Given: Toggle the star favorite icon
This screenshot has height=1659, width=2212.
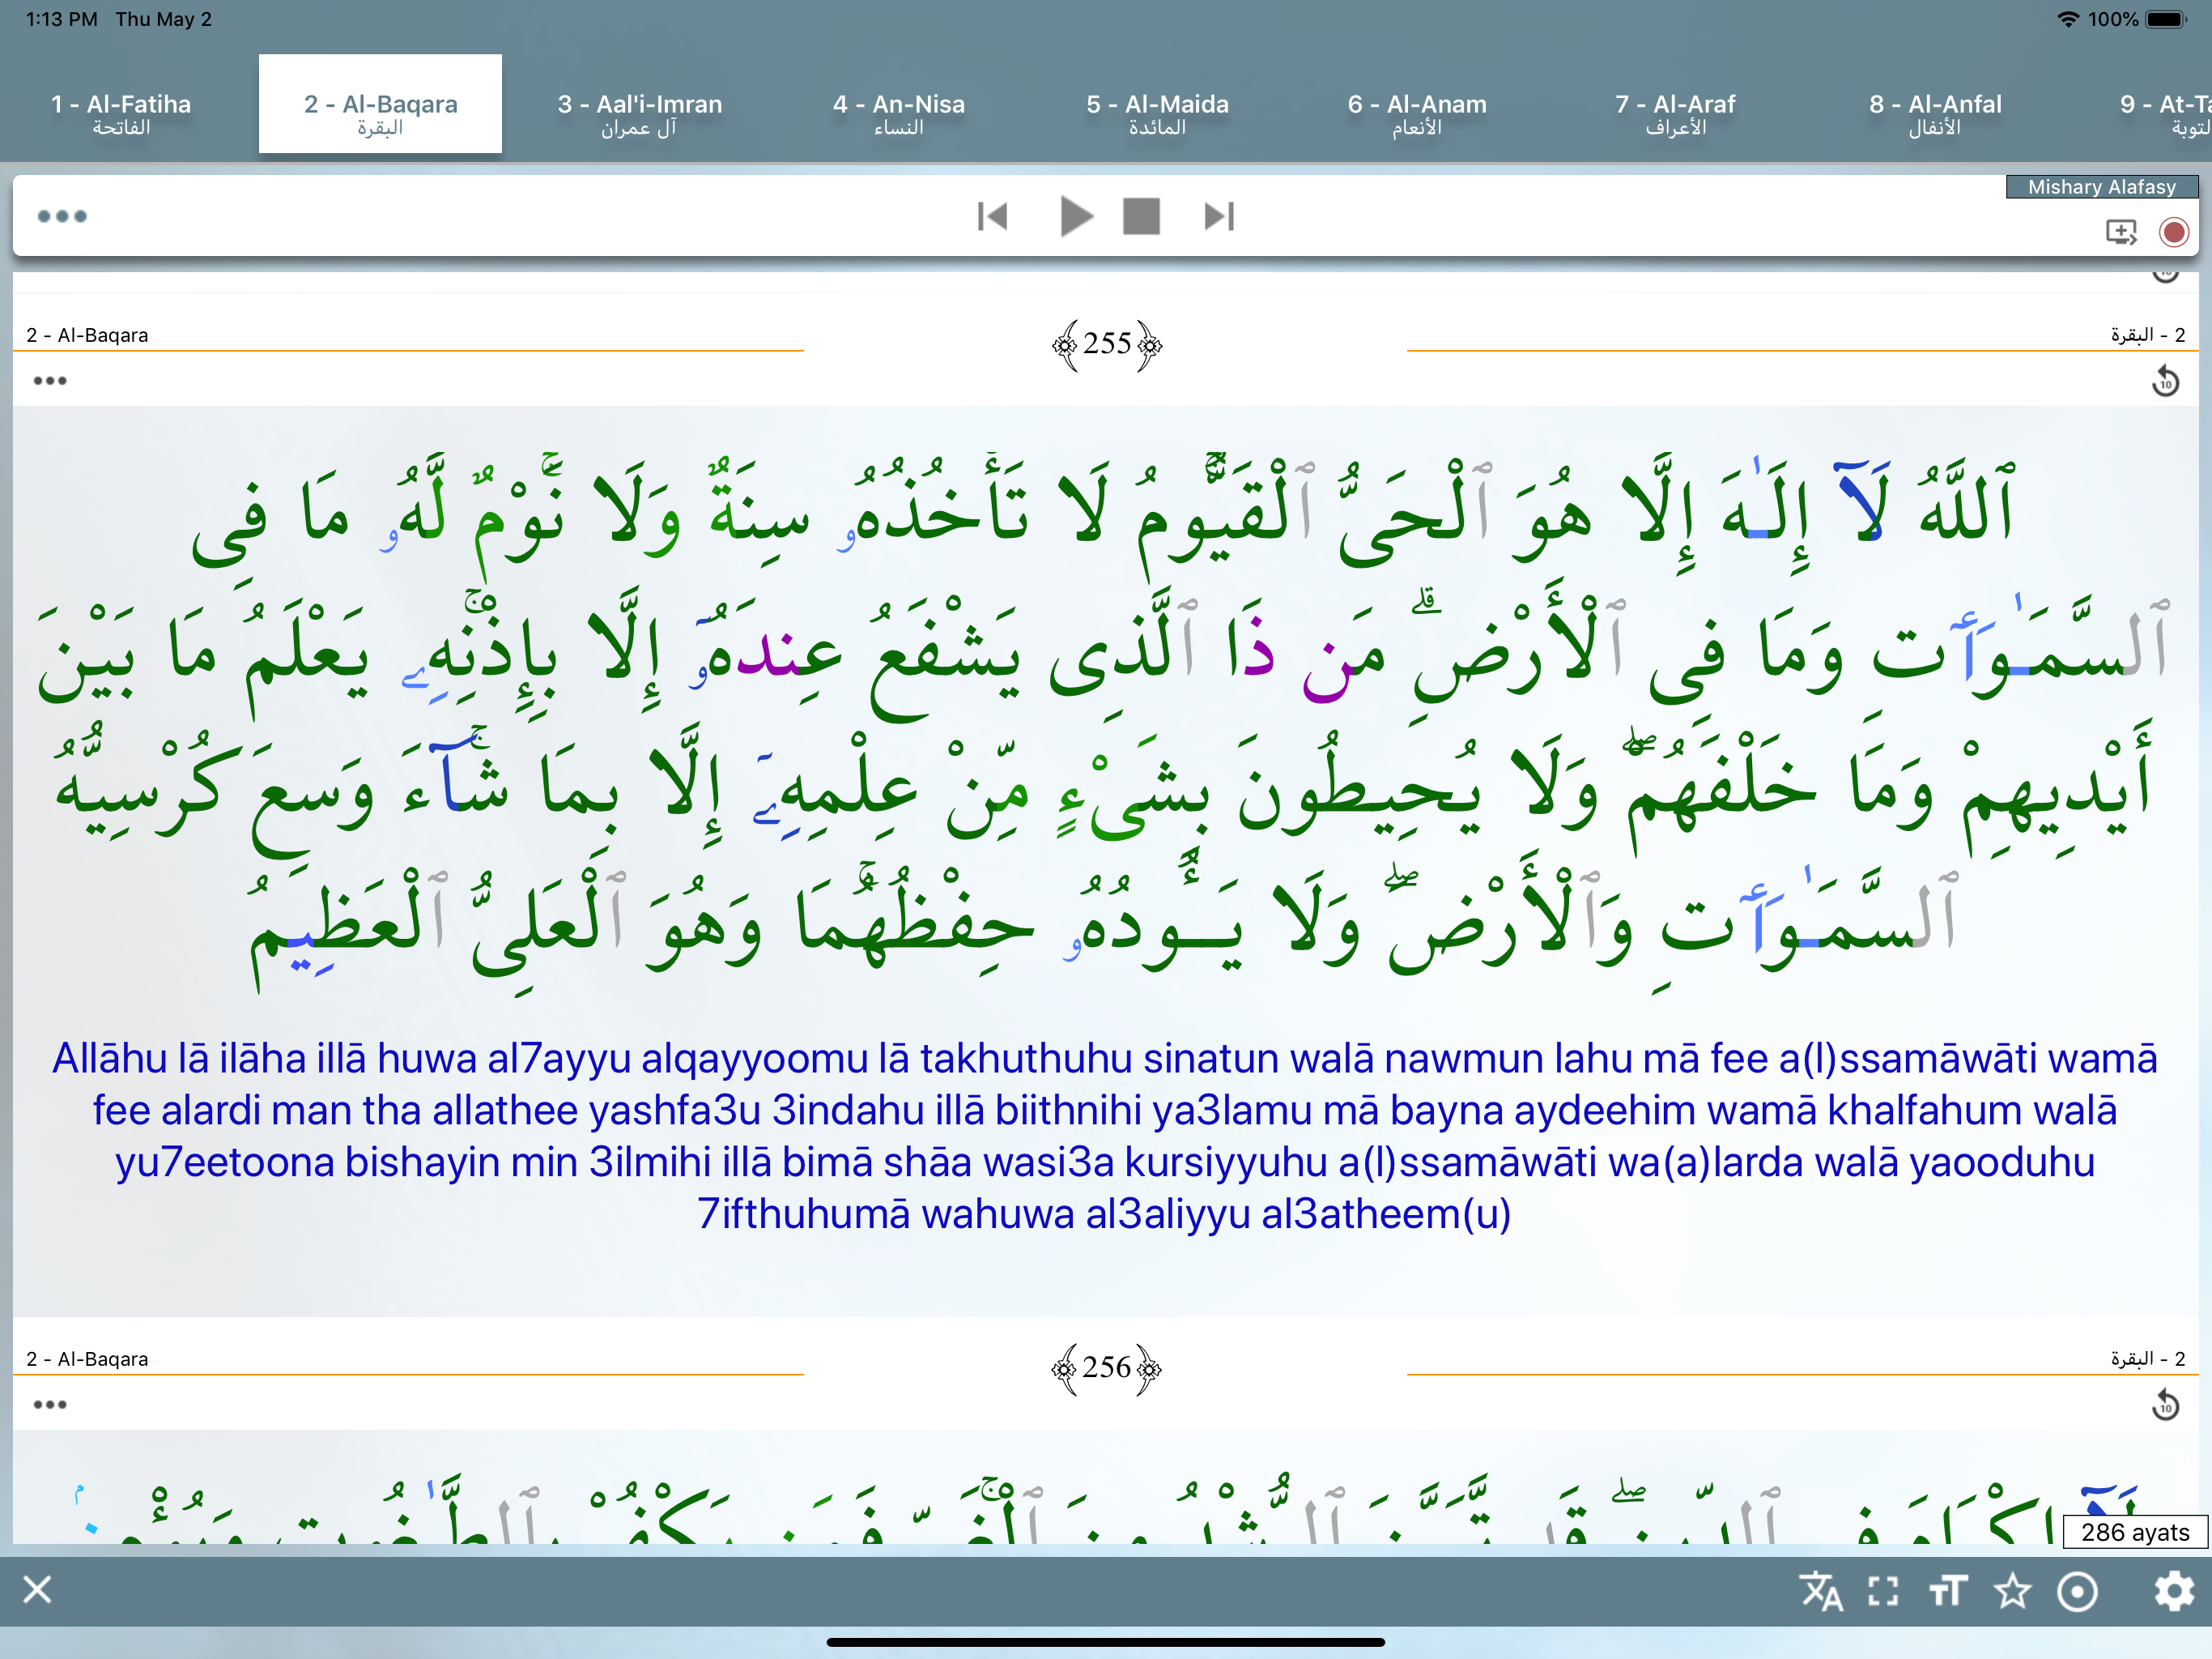Looking at the screenshot, I should pos(2012,1590).
